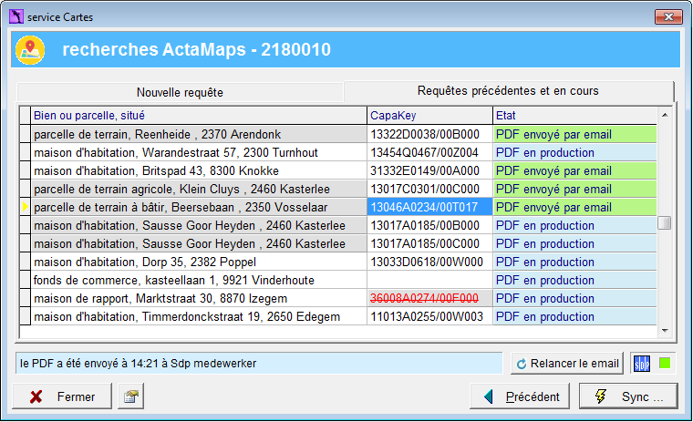Click CapaKey cell 13033D0618/00W000
The height and width of the screenshot is (422, 693).
click(x=429, y=262)
